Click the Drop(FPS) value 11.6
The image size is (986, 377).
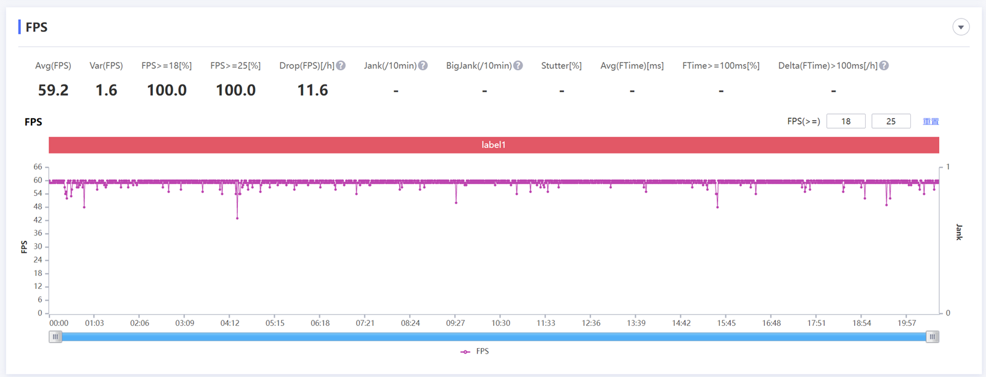(x=312, y=90)
